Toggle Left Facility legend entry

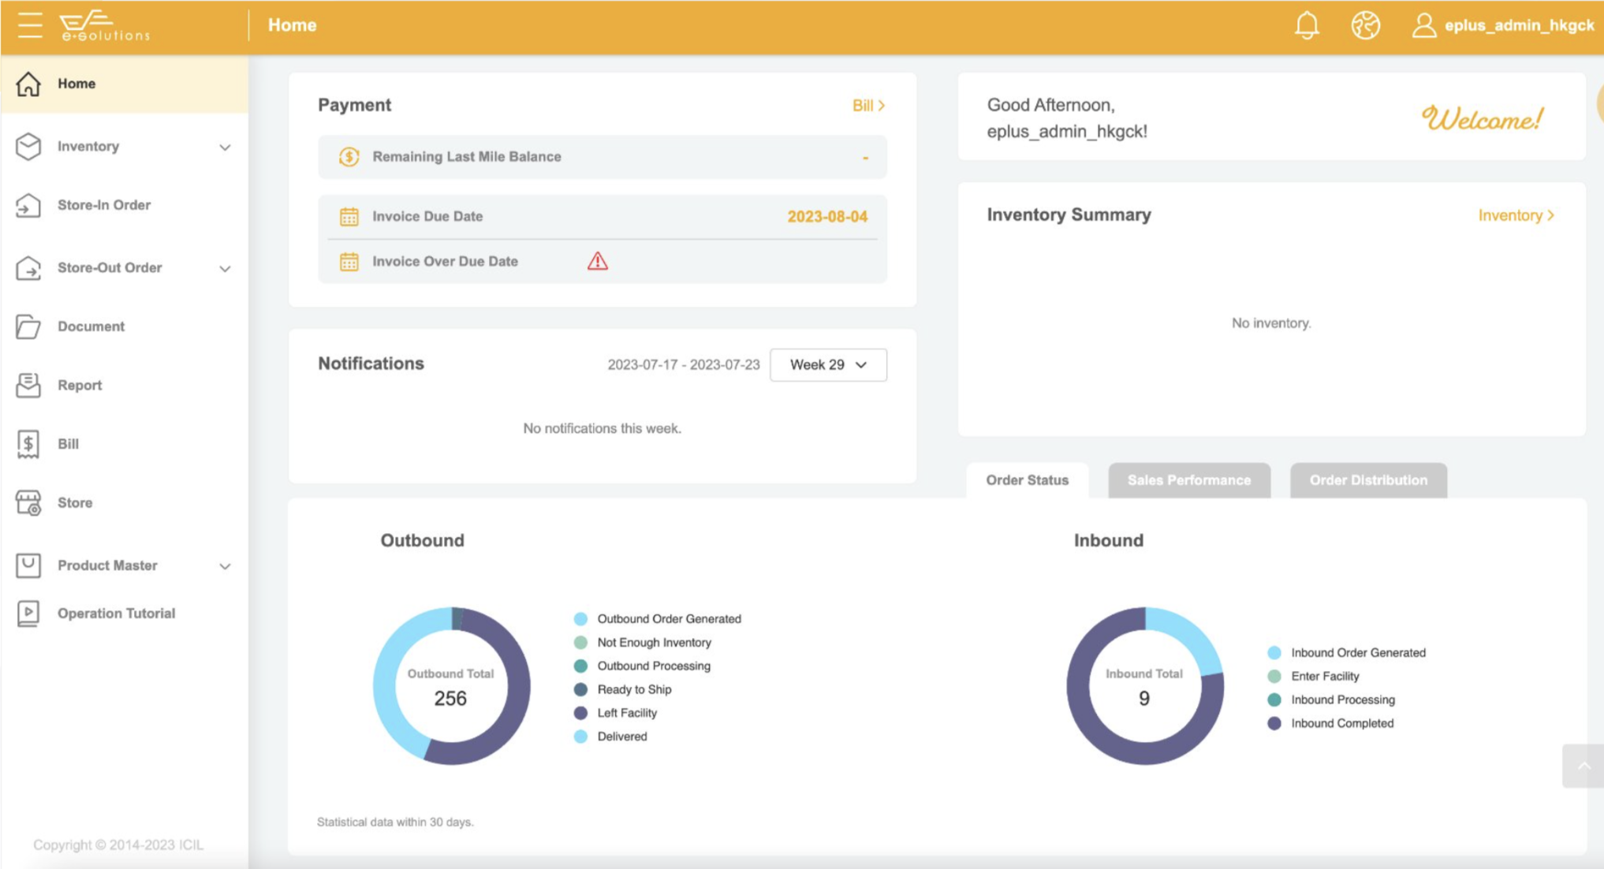coord(626,713)
